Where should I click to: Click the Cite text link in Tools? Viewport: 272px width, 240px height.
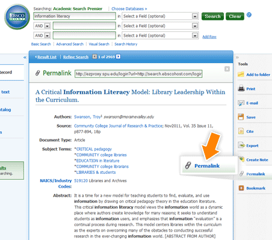pos(250,132)
